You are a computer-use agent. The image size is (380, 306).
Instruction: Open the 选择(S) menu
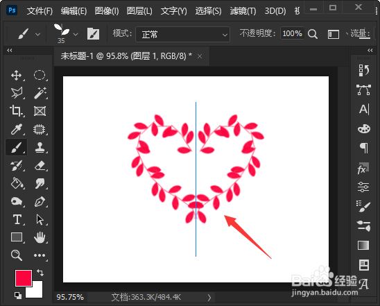pyautogui.click(x=208, y=11)
